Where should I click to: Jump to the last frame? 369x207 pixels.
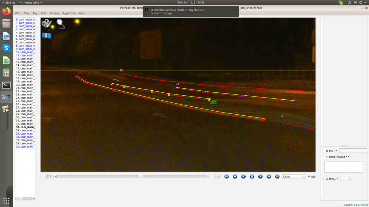pyautogui.click(x=277, y=177)
